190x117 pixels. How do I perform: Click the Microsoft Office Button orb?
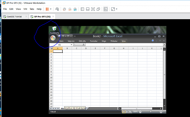53,38
